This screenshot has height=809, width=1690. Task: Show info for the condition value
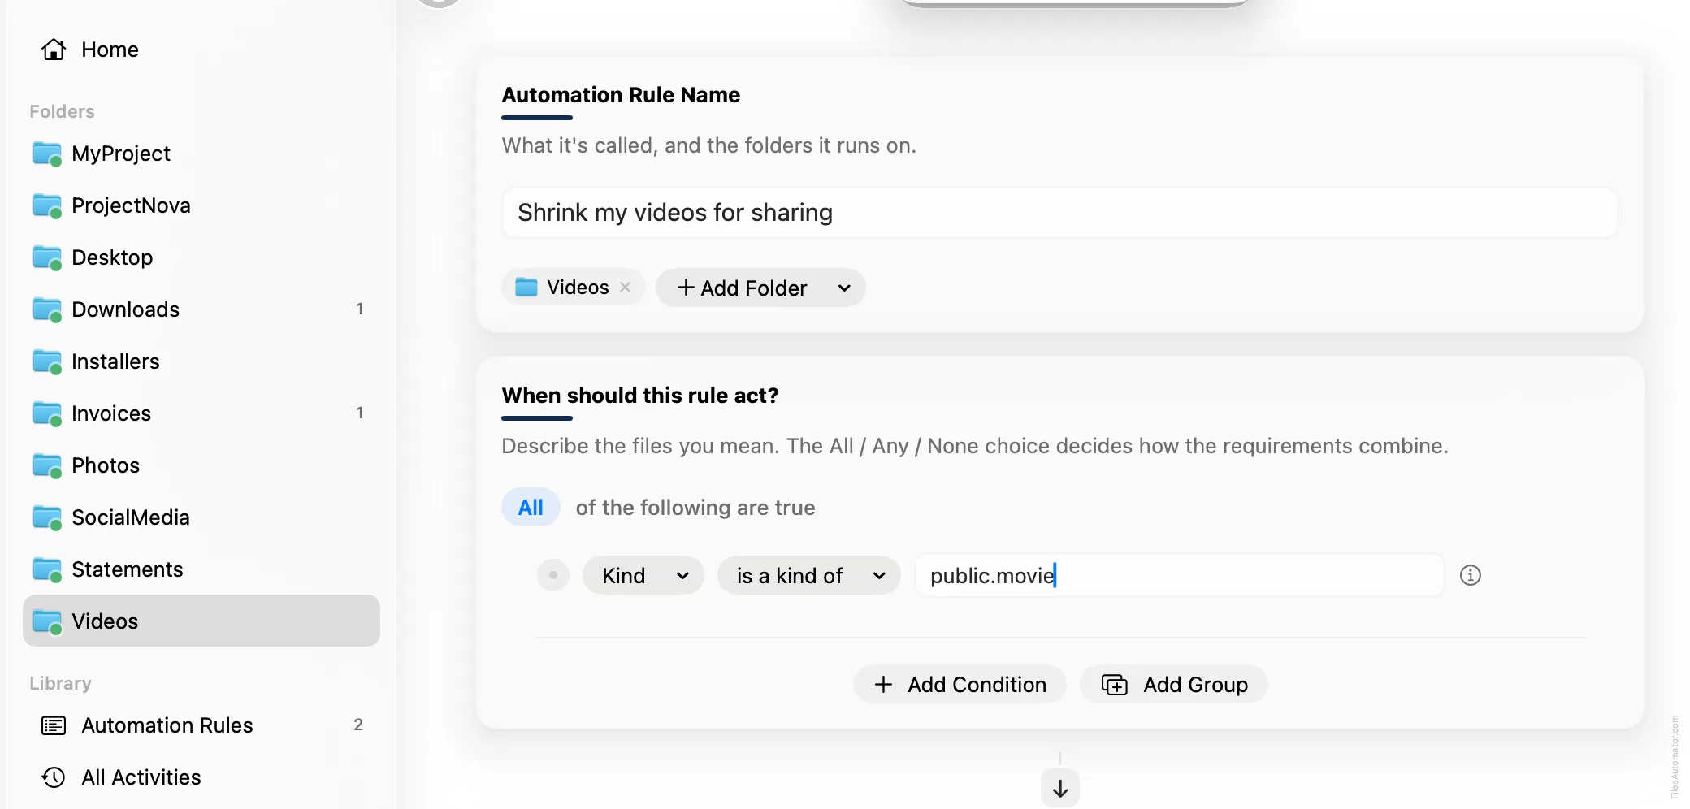(x=1470, y=575)
